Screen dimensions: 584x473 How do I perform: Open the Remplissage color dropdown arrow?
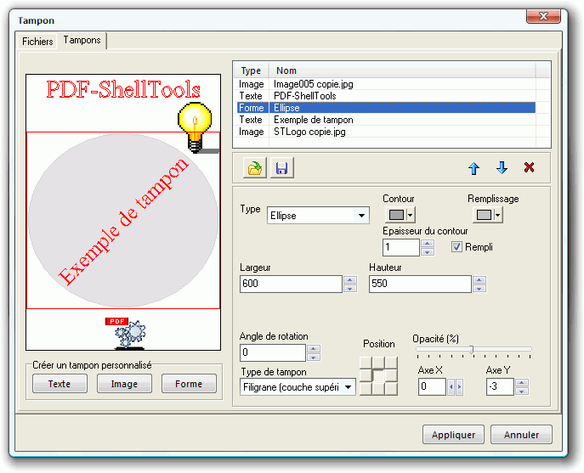pyautogui.click(x=498, y=215)
